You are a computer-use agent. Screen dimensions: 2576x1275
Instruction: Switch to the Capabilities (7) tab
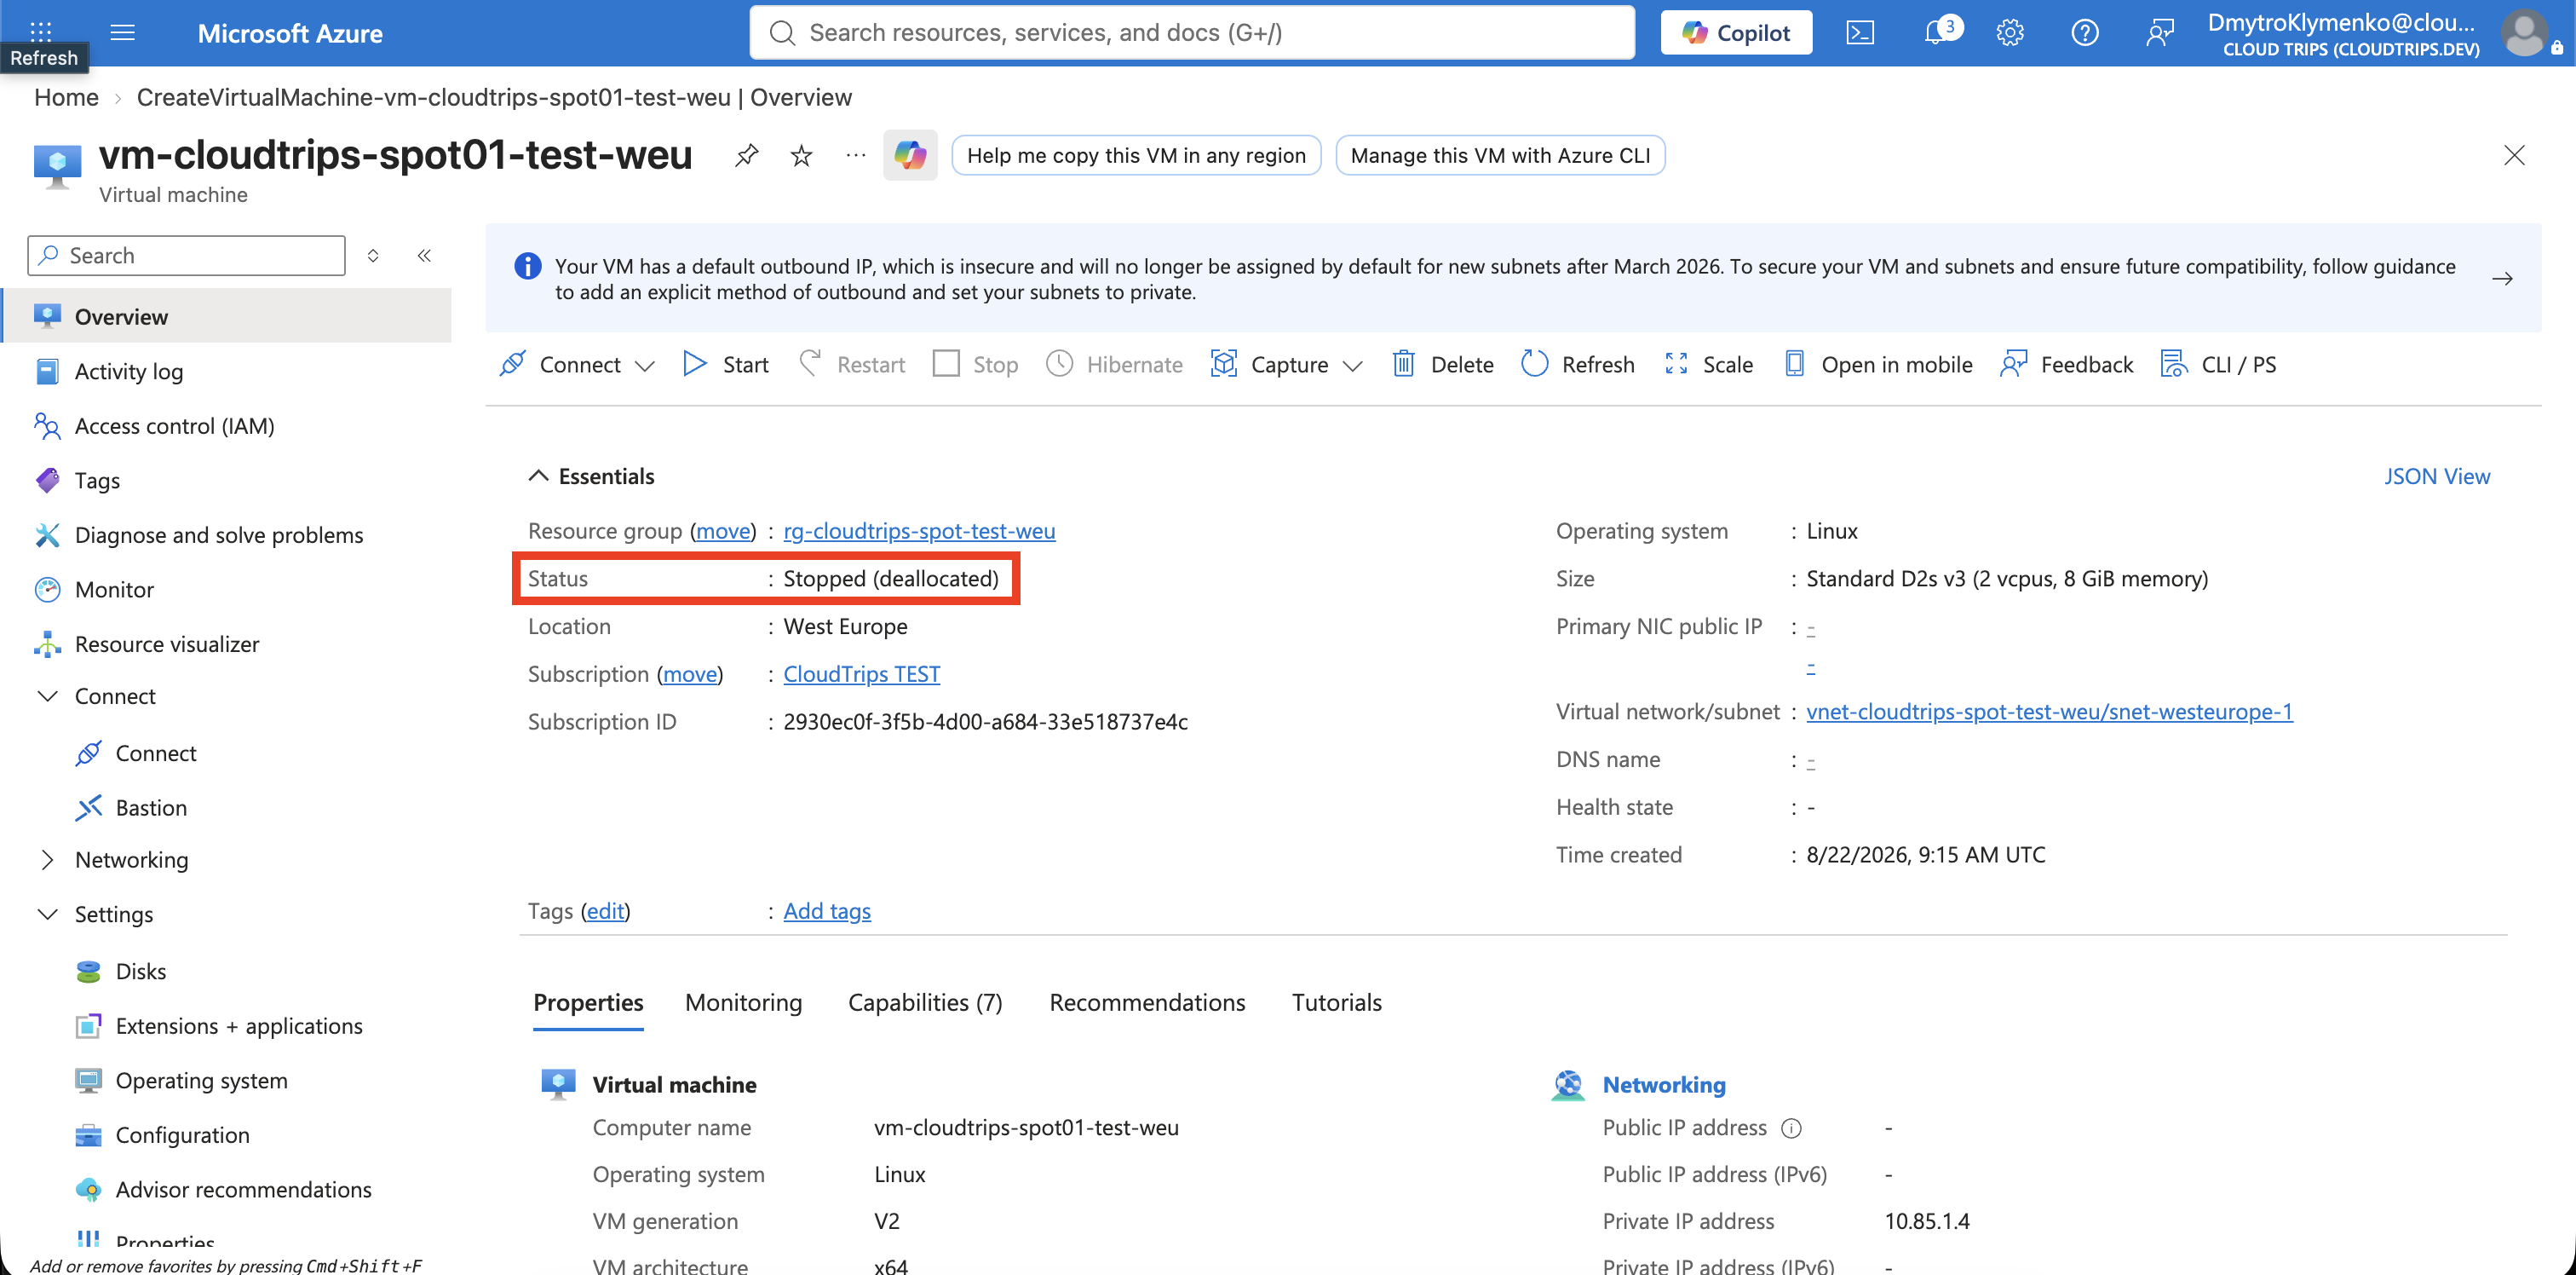click(925, 1003)
